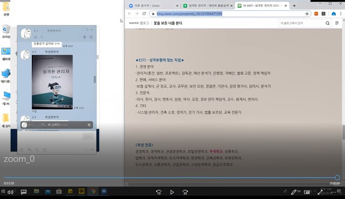This screenshot has width=345, height=199.
Task: Open Chrome from the recorded taskbar
Action: 93,191
